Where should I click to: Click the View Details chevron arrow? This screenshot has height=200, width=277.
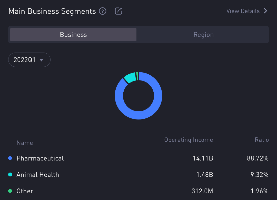(x=266, y=11)
